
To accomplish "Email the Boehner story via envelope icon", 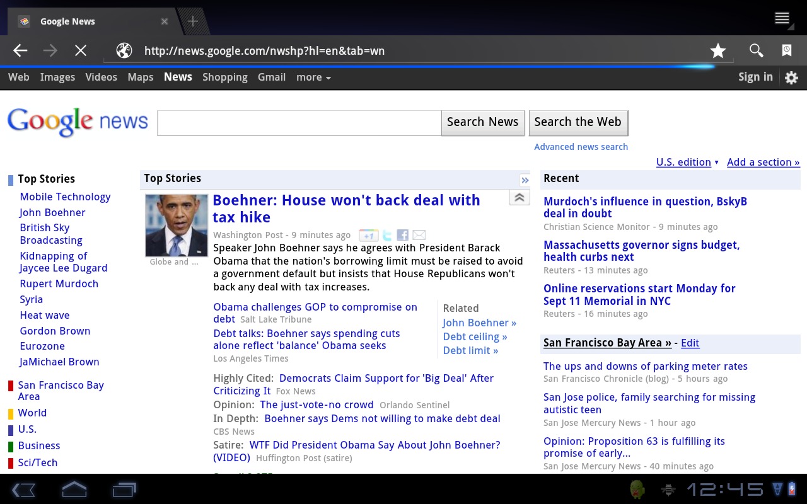I will click(419, 236).
